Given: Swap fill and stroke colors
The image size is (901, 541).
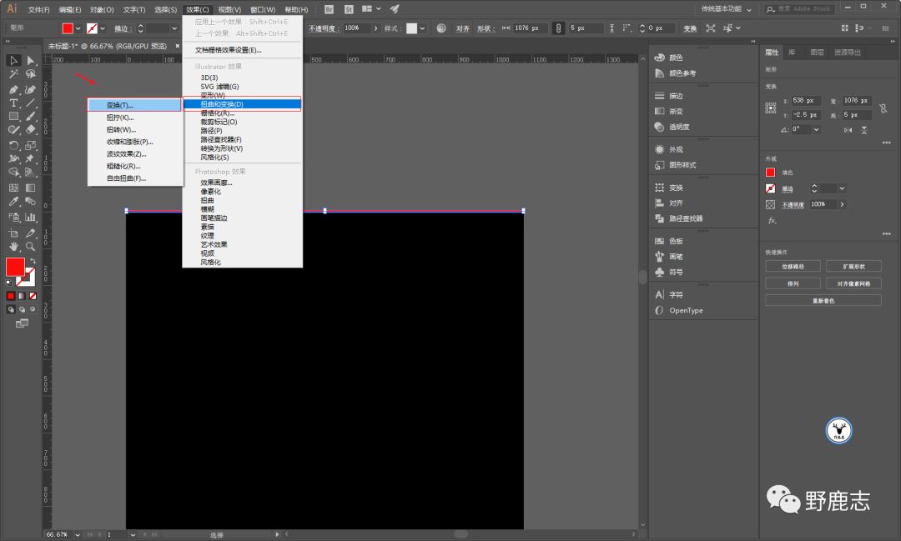Looking at the screenshot, I should point(33,261).
